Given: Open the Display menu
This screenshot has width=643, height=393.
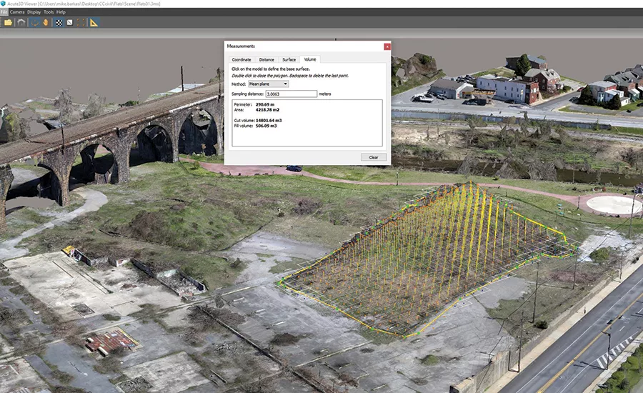Looking at the screenshot, I should [34, 12].
